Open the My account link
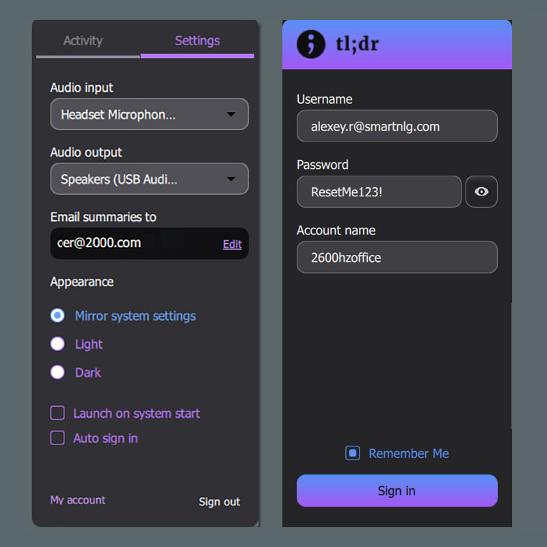Image resolution: width=547 pixels, height=547 pixels. click(78, 501)
